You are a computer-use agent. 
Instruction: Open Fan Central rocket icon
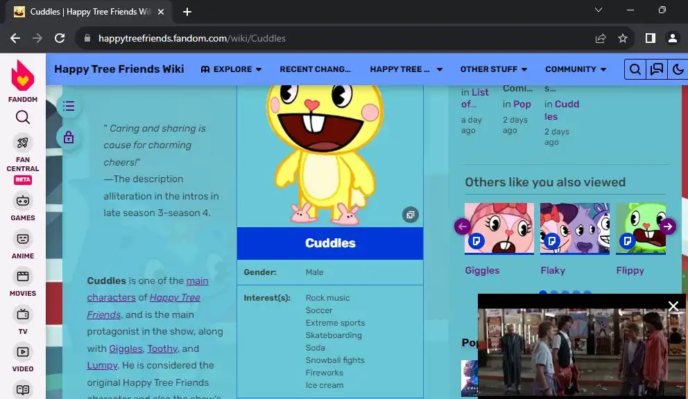23,143
